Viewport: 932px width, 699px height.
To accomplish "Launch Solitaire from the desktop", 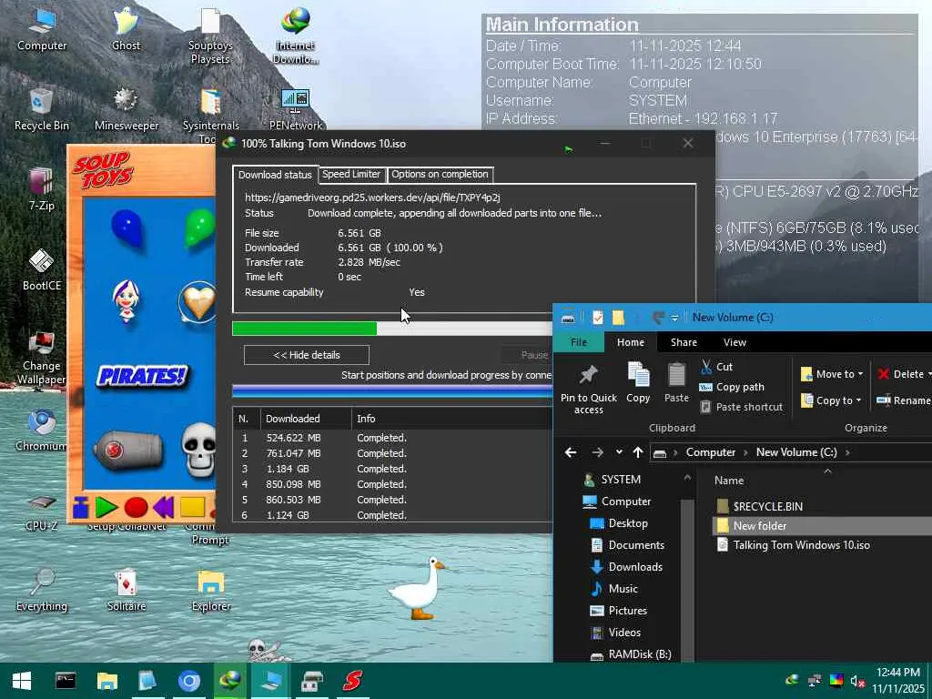I will tap(126, 590).
